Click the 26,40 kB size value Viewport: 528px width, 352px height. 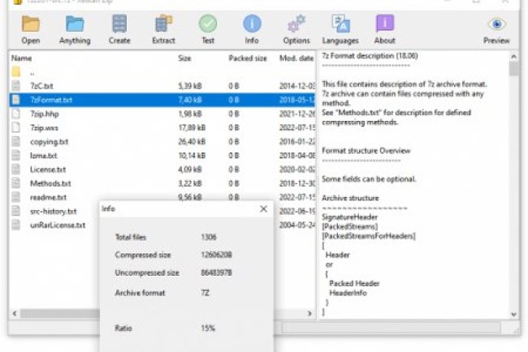coord(192,142)
